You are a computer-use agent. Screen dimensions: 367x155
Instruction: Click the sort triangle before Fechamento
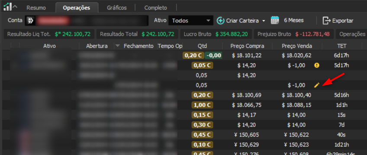pos(117,46)
